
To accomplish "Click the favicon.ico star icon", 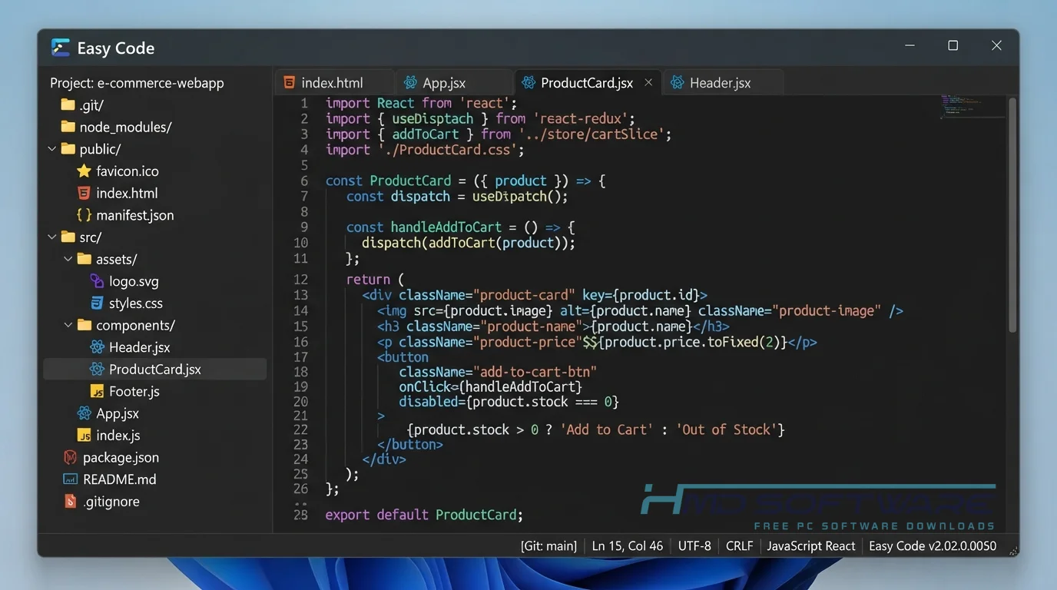I will [x=84, y=171].
